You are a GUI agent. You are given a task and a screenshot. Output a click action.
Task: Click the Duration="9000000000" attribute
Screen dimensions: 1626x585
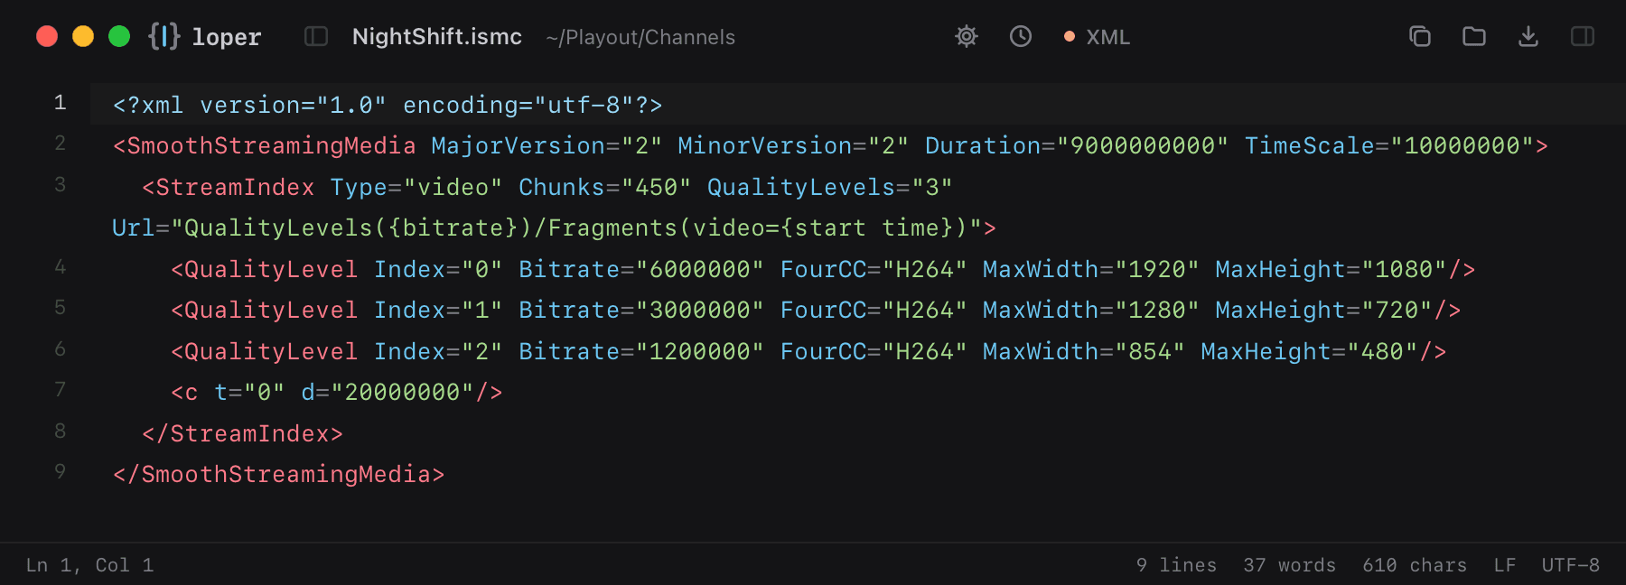tap(1077, 145)
